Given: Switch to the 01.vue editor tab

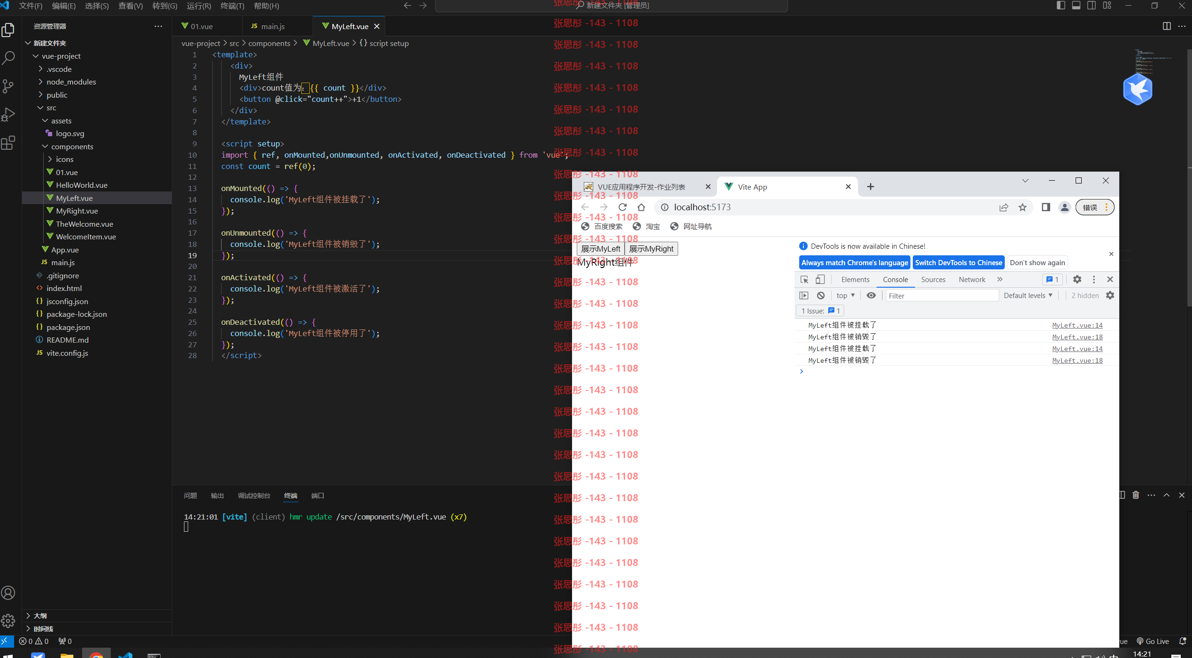Looking at the screenshot, I should coord(207,26).
